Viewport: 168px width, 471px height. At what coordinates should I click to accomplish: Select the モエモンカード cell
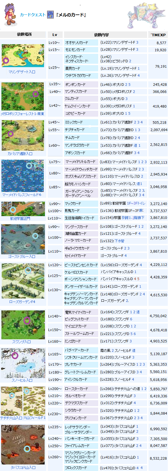[x=81, y=50]
